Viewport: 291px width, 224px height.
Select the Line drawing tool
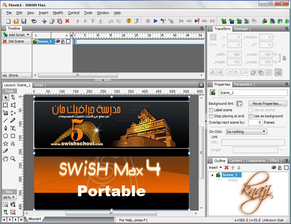5,120
